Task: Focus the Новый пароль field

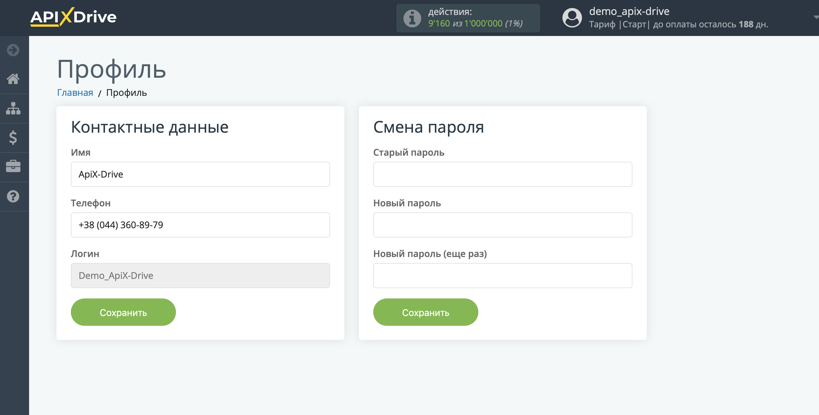Action: point(503,225)
